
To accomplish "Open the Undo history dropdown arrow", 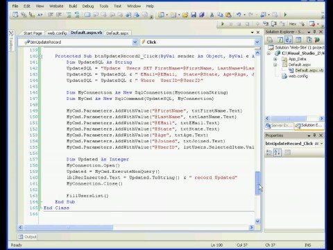I will click(244, 15).
